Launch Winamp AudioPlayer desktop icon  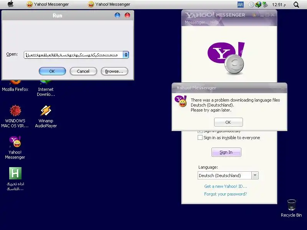pos(46,117)
